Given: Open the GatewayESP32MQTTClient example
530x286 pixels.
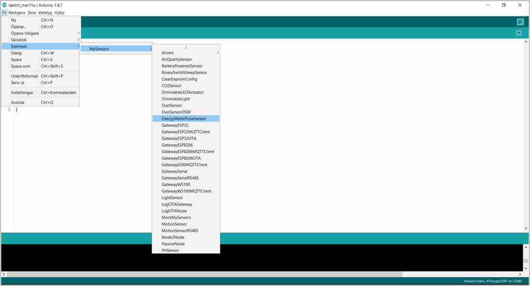Looking at the screenshot, I should tap(186, 132).
